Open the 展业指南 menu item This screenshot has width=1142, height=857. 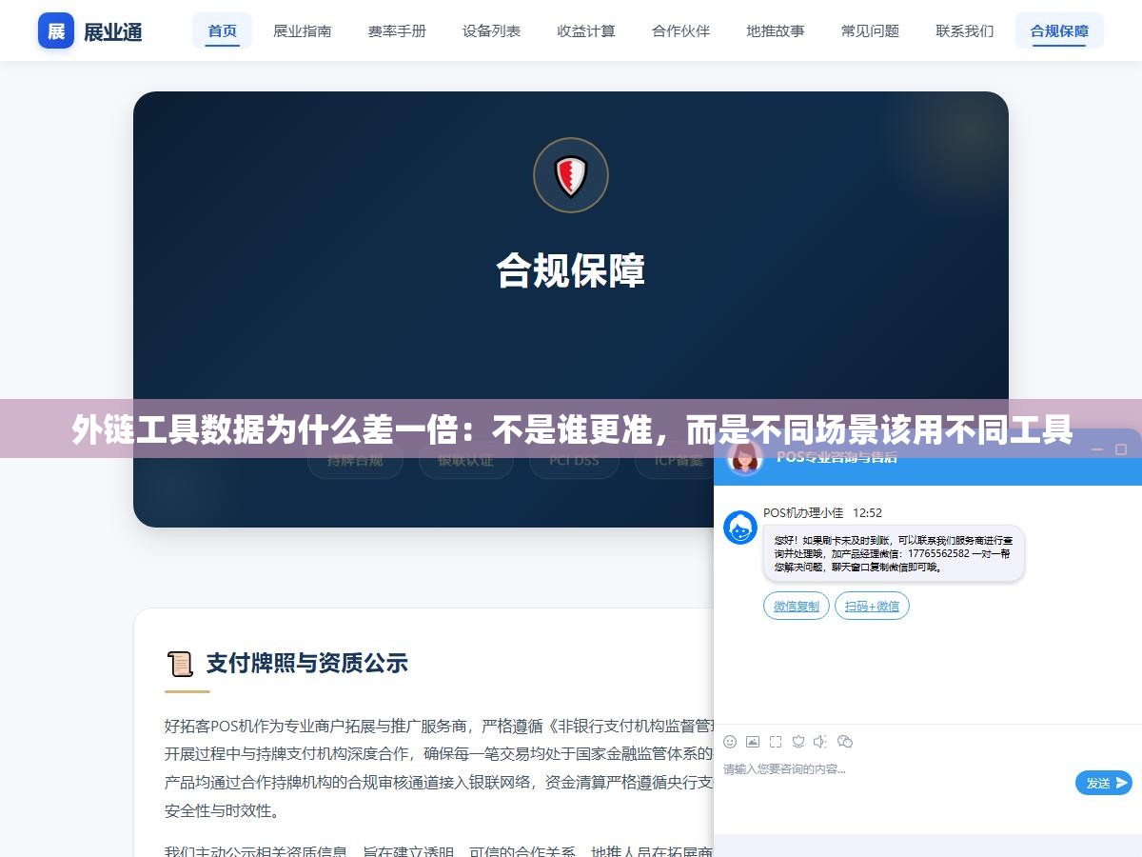click(303, 30)
